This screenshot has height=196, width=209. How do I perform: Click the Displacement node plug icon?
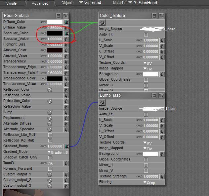[66, 118]
